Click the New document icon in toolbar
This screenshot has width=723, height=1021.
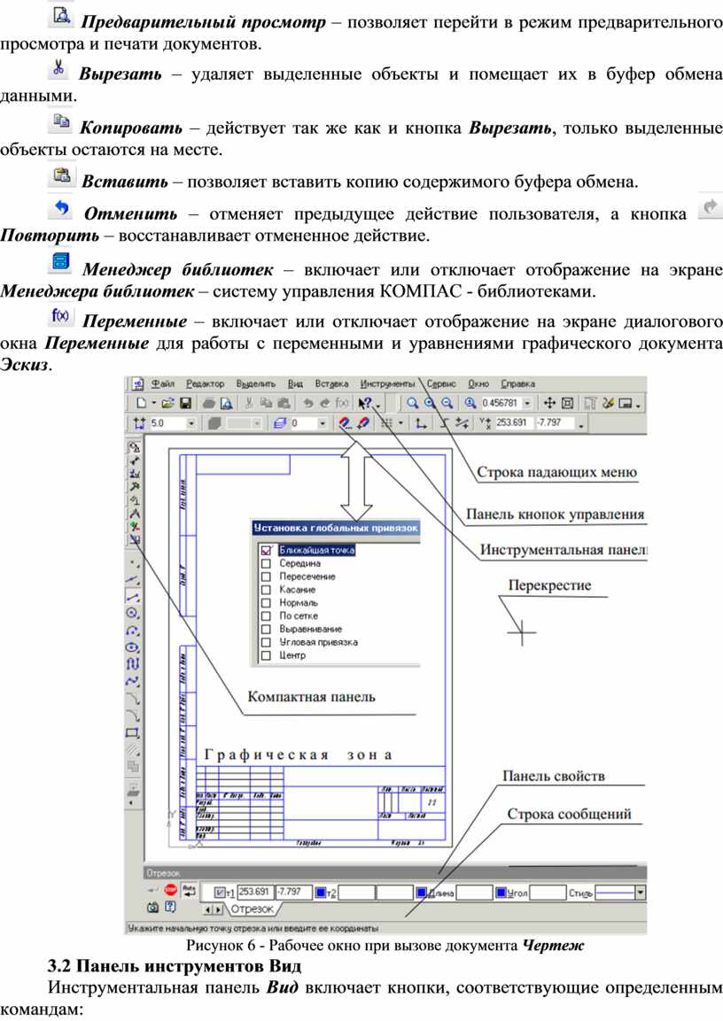click(141, 404)
